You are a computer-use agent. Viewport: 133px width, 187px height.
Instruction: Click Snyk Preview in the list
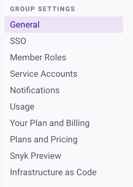coord(64,156)
